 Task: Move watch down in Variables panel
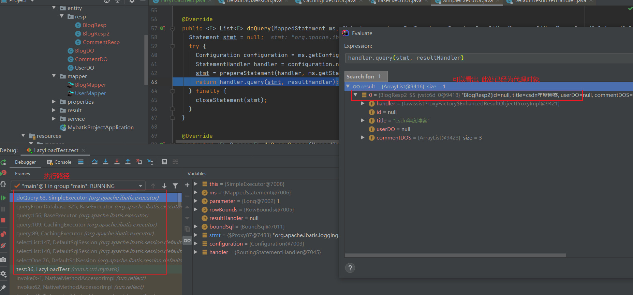(x=187, y=218)
